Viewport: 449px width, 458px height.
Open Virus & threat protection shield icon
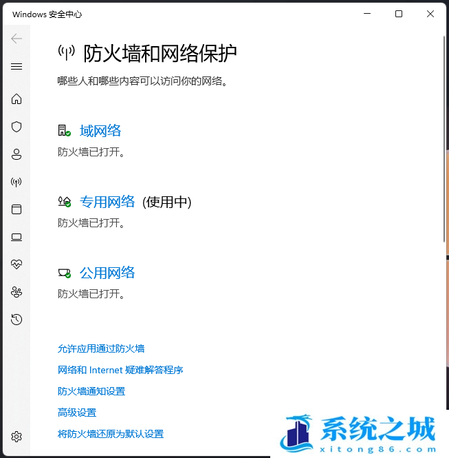point(17,127)
